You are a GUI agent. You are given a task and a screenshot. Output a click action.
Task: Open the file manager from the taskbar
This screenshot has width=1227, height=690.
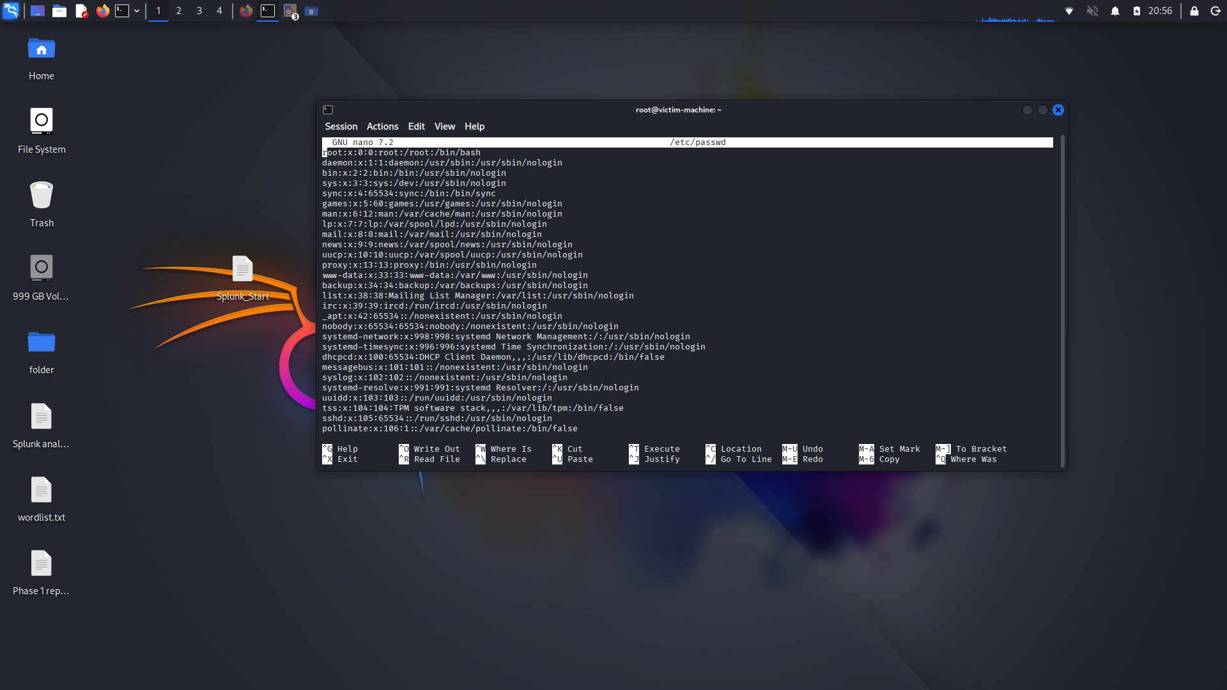(59, 11)
